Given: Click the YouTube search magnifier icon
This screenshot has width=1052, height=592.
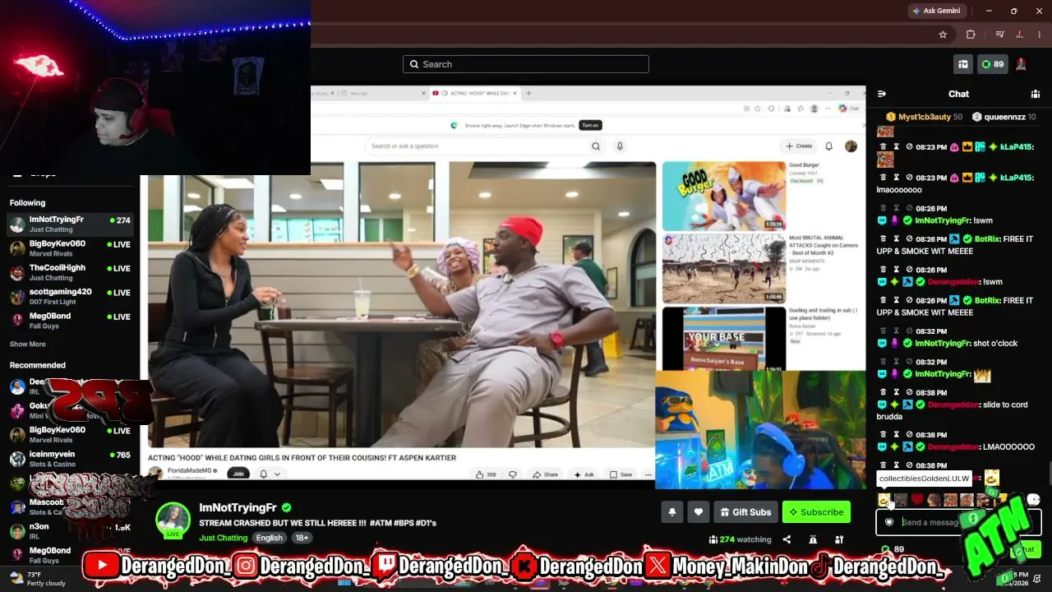Looking at the screenshot, I should coord(596,146).
